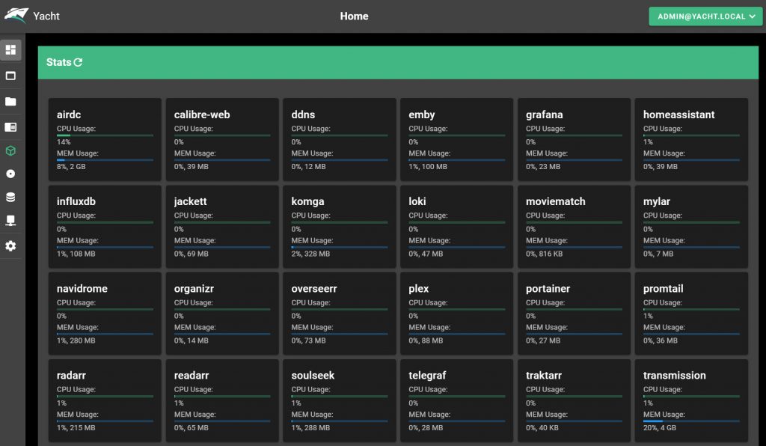The image size is (766, 446).
Task: Select the grafana container card title
Action: click(x=545, y=114)
